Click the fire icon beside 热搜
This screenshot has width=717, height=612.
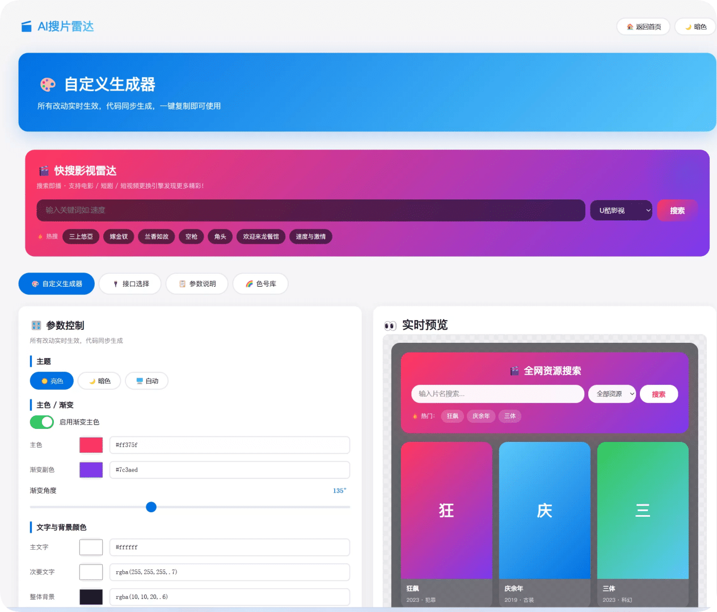click(40, 236)
